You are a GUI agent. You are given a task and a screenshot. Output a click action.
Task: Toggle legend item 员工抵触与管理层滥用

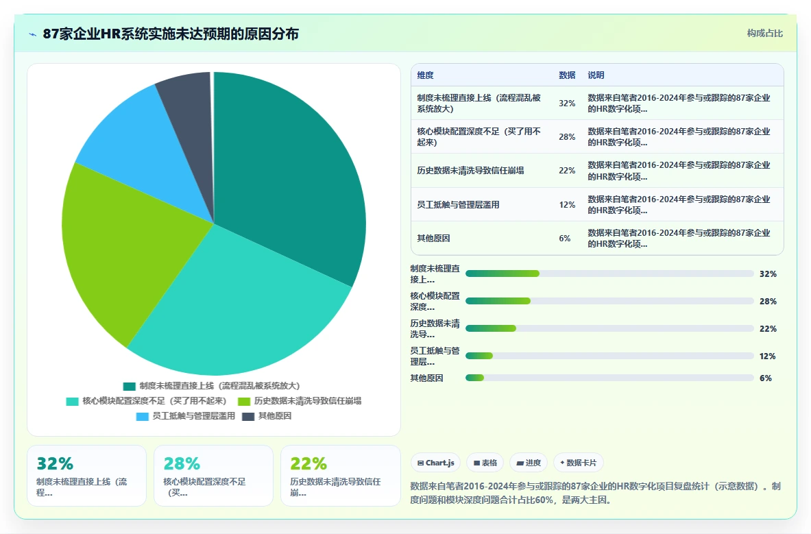click(x=186, y=416)
